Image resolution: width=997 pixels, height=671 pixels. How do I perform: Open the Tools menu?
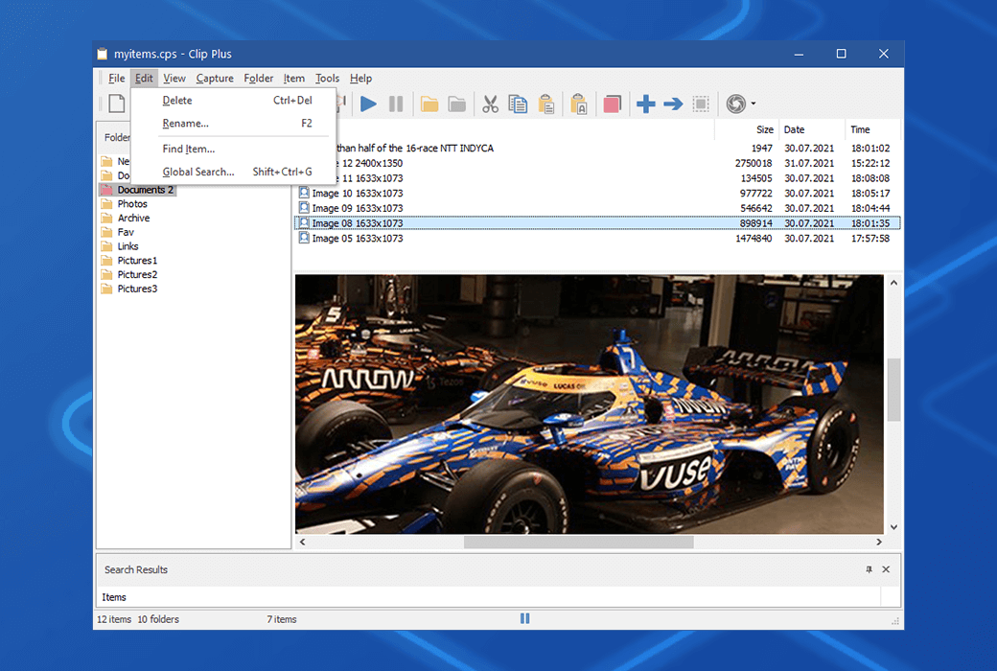[x=328, y=79]
